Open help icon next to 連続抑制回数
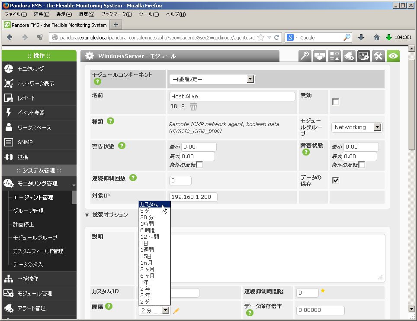Screen dimensions: 417x321 133,178
